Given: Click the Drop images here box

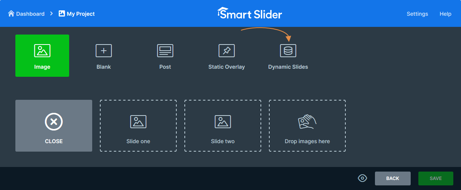Looking at the screenshot, I should click(307, 126).
